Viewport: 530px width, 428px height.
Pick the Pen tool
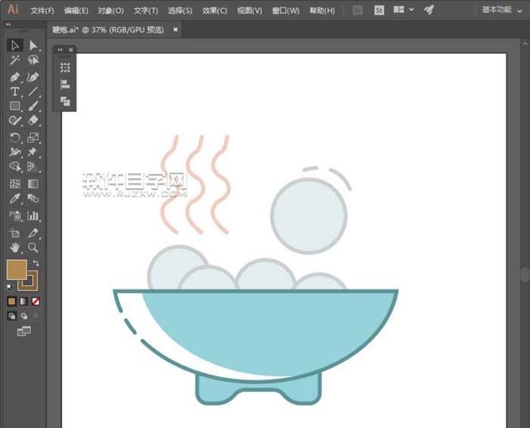[15, 77]
